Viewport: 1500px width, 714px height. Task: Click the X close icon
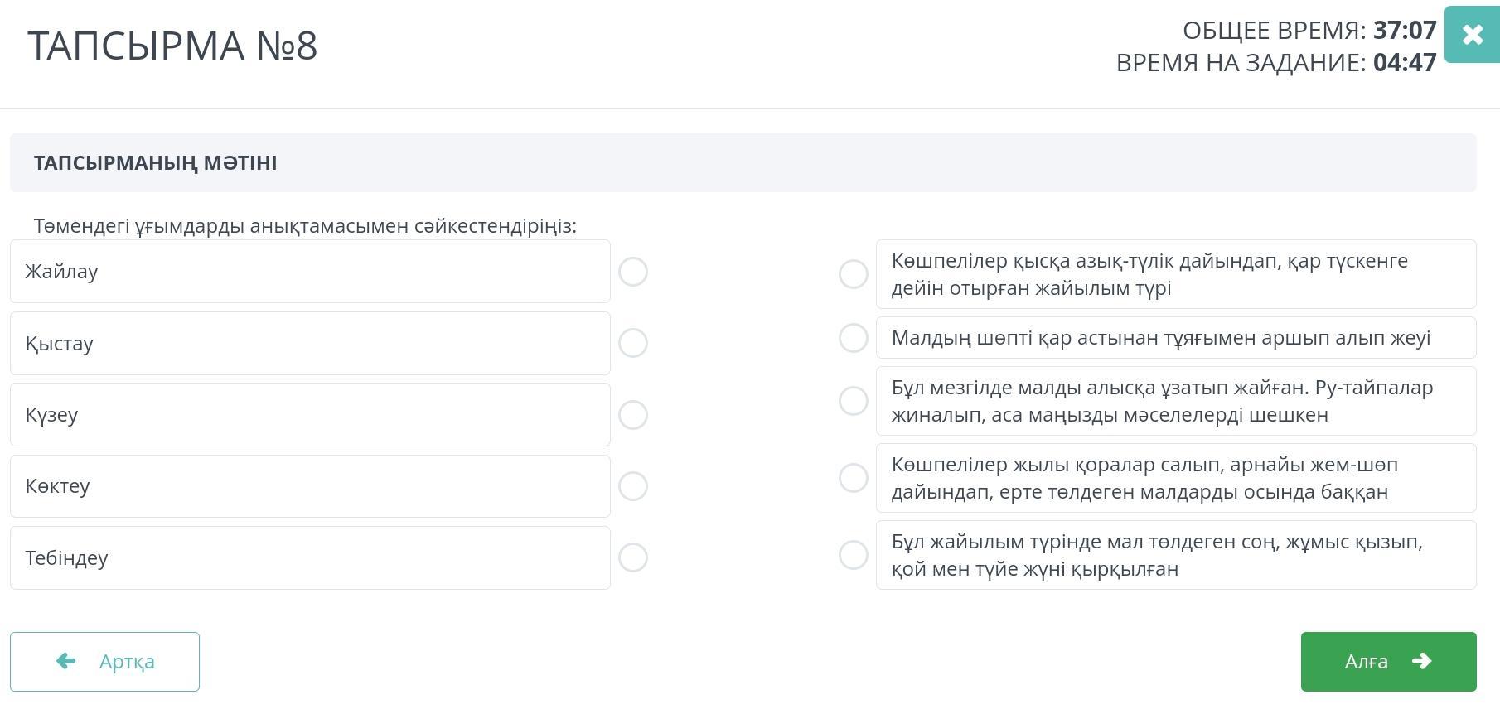click(1472, 35)
